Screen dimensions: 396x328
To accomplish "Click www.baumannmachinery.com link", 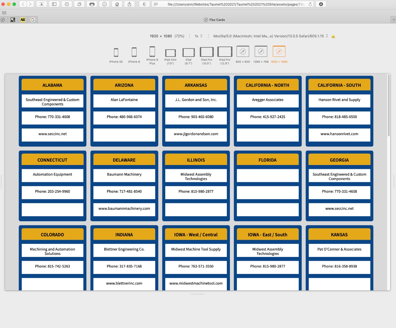I will point(124,209).
